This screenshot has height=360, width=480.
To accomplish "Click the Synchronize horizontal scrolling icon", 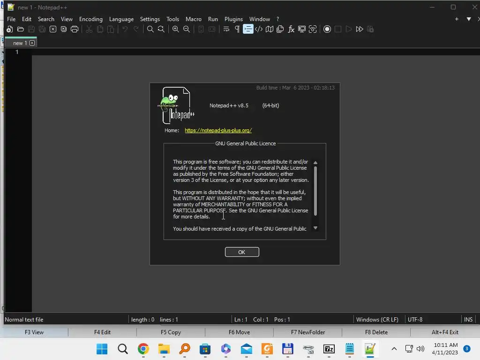I will tap(212, 29).
